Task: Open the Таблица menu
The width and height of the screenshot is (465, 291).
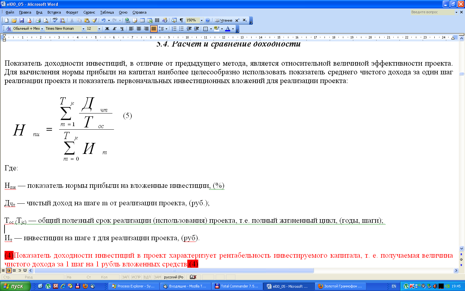Action: pyautogui.click(x=107, y=12)
